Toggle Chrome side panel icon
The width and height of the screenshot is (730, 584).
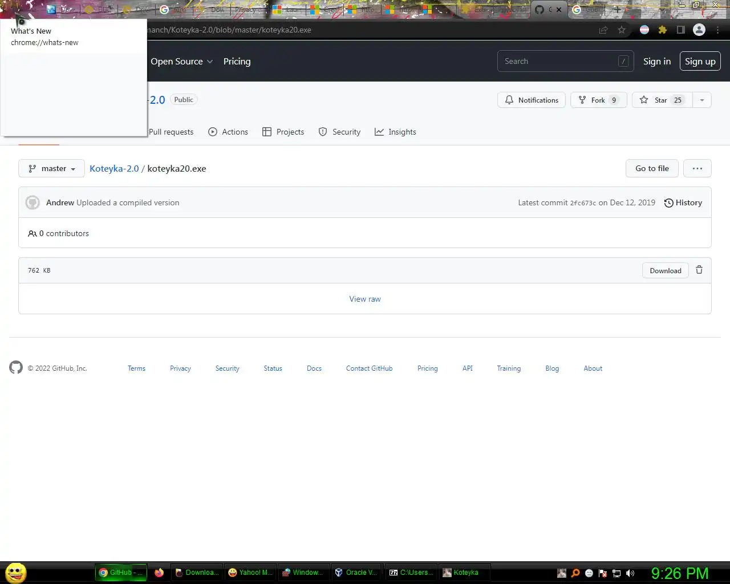coord(680,30)
